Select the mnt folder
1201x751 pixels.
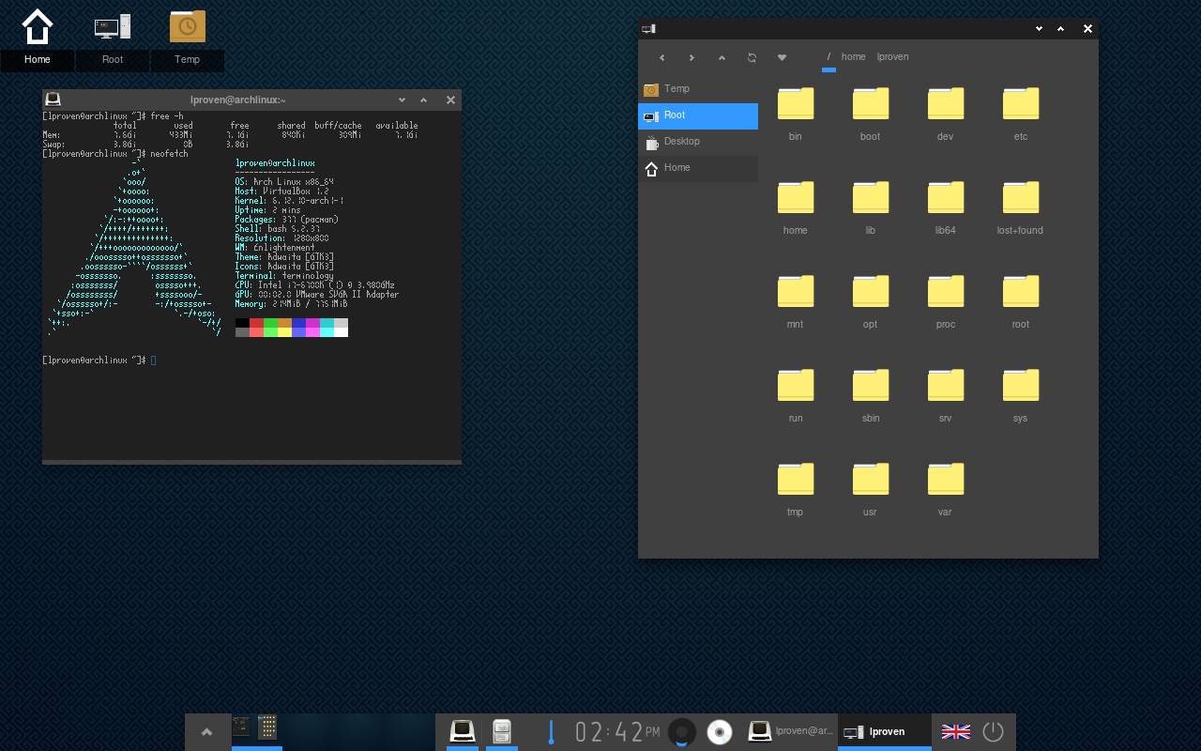pos(796,300)
